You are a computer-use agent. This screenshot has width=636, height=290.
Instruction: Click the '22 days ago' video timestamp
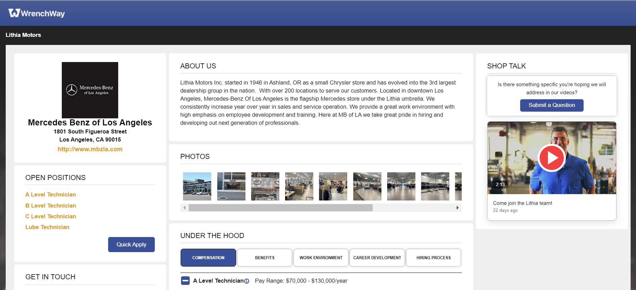505,211
